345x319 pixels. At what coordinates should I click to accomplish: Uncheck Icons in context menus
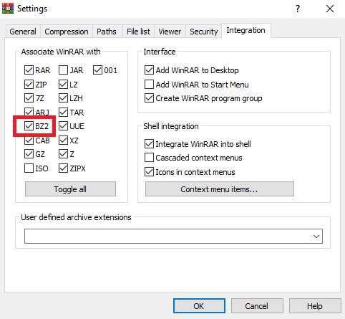149,172
